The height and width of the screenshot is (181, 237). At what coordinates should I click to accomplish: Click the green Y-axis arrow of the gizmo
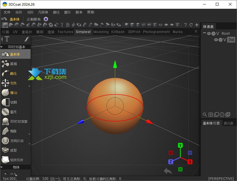point(115,64)
